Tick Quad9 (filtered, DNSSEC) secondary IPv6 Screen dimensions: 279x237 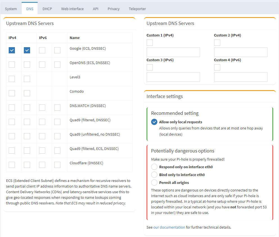click(x=57, y=122)
